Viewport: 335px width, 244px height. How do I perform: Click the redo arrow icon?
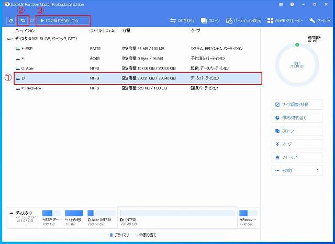pyautogui.click(x=32, y=21)
